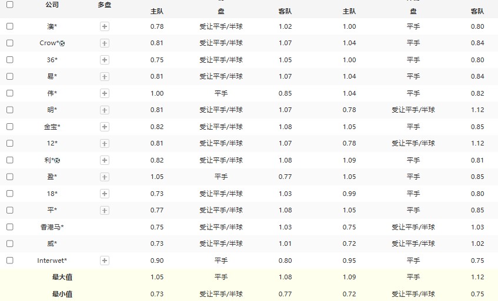This screenshot has width=498, height=301.
Task: Click the 公司 column header
Action: (x=52, y=5)
